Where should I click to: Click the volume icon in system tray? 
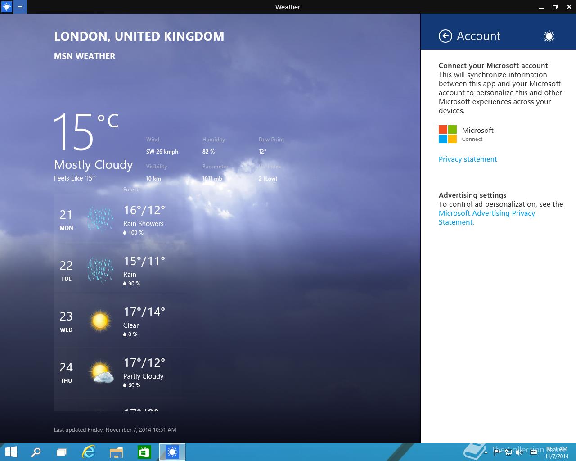coord(518,452)
